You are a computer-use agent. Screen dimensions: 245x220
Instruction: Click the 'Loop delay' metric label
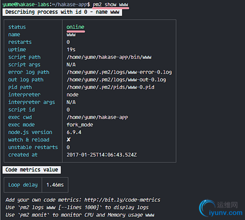(x=23, y=185)
